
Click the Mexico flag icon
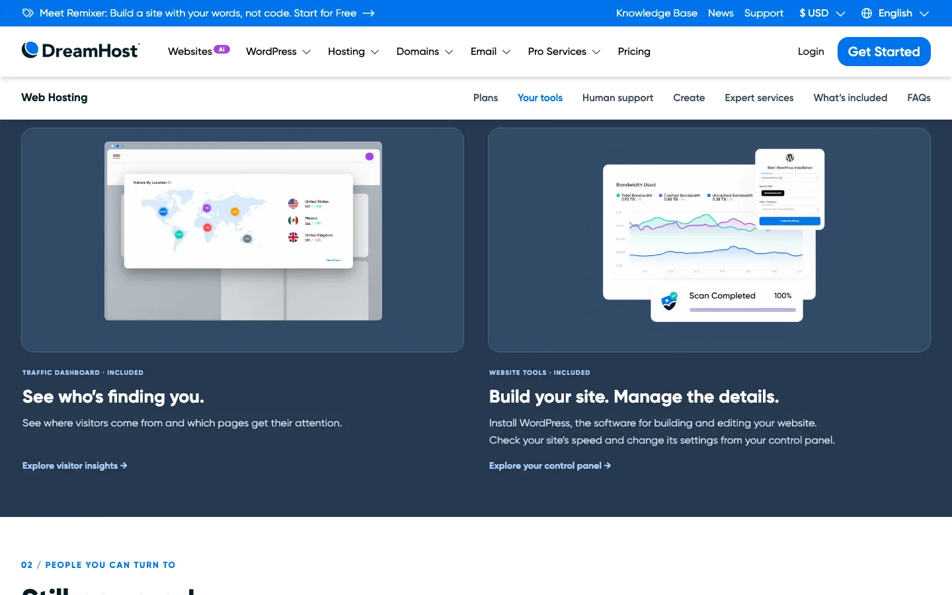pyautogui.click(x=294, y=221)
